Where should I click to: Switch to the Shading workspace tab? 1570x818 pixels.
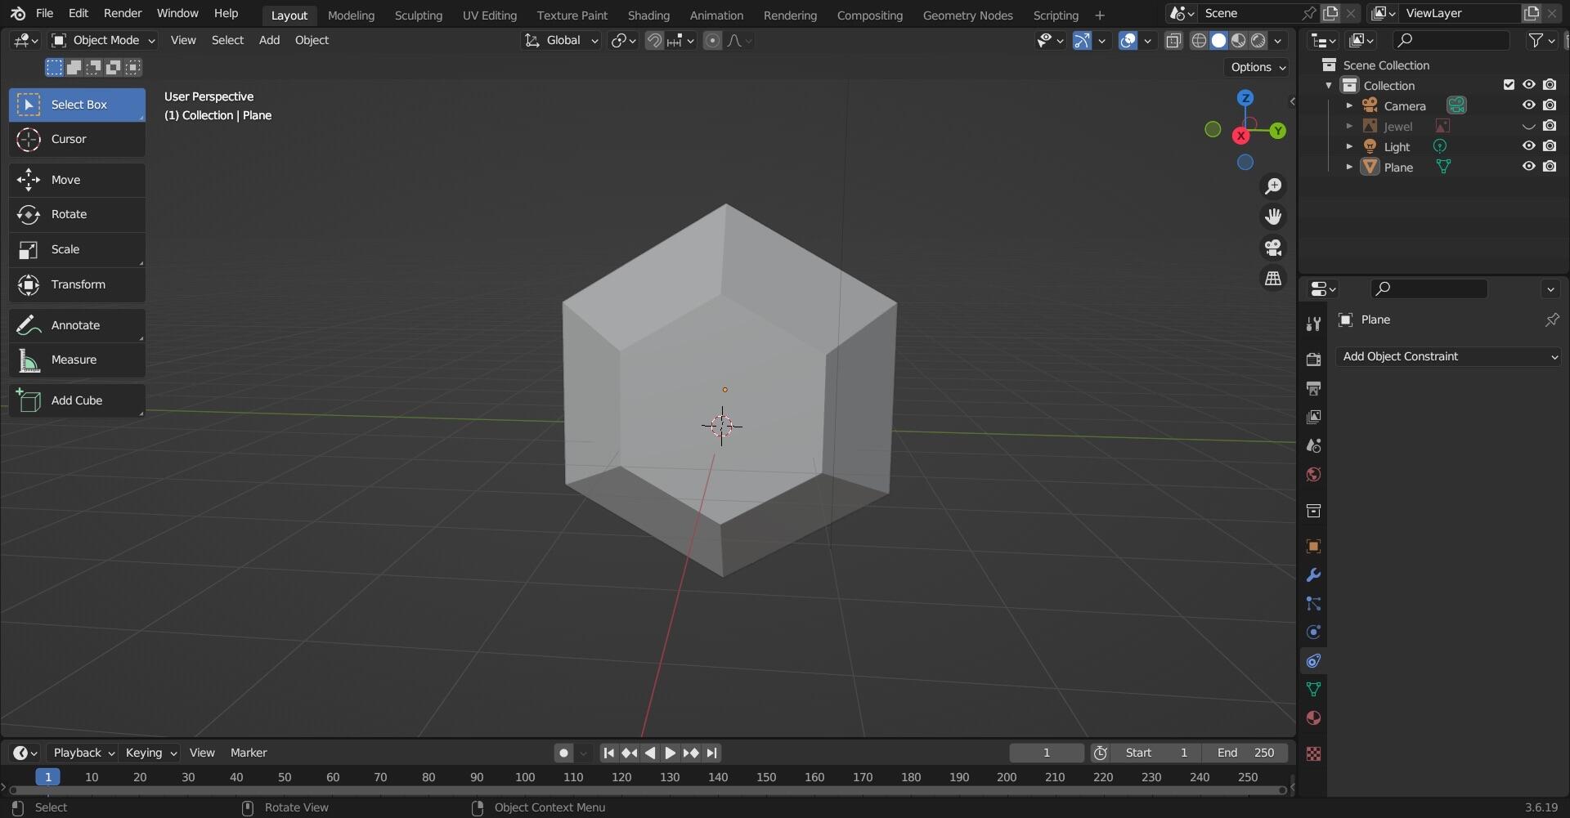click(648, 15)
